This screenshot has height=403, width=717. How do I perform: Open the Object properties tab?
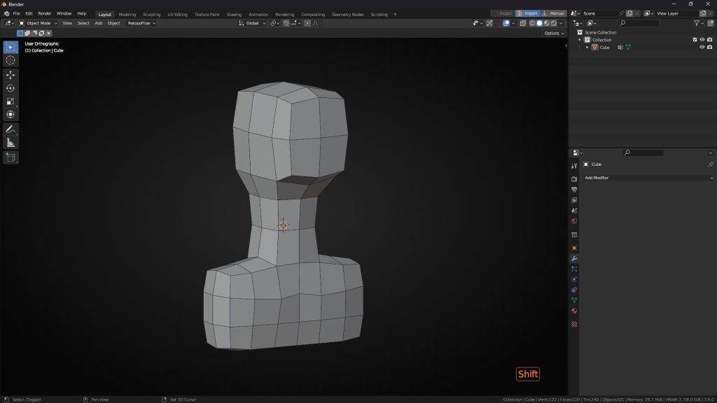coord(574,248)
